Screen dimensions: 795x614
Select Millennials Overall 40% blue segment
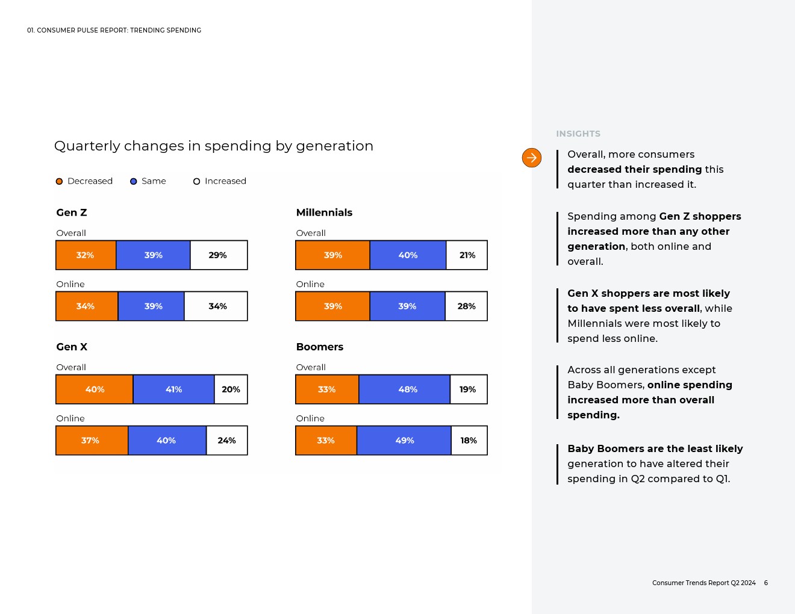pyautogui.click(x=408, y=255)
